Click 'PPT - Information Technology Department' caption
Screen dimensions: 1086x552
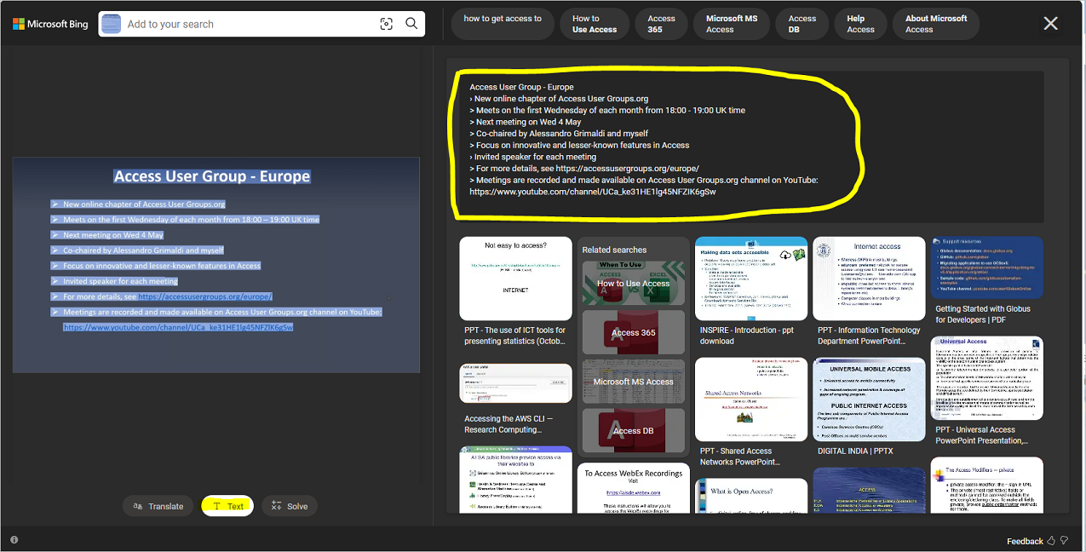click(867, 336)
